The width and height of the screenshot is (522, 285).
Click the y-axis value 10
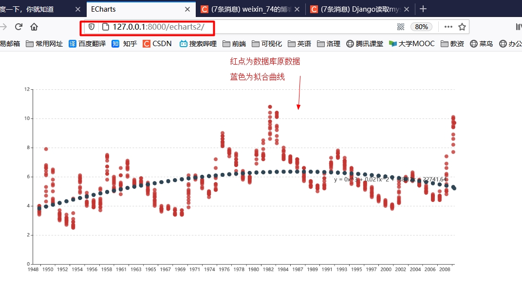27,118
